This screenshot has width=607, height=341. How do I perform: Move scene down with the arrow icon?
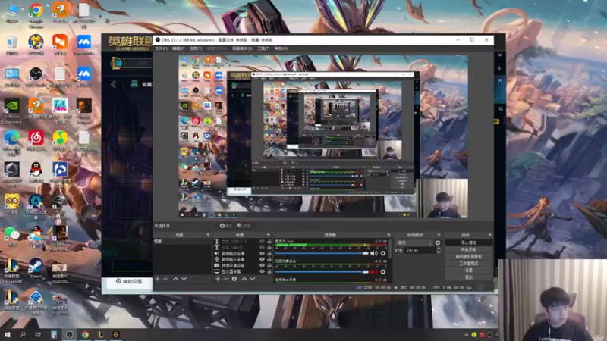click(184, 279)
